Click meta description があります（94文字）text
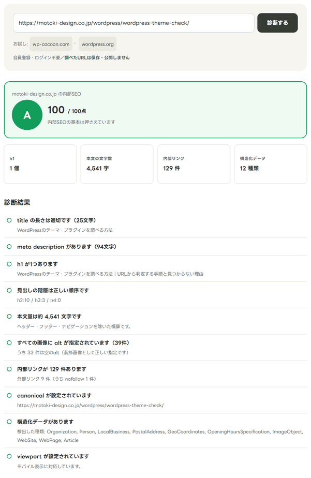The image size is (311, 478). pos(67,247)
